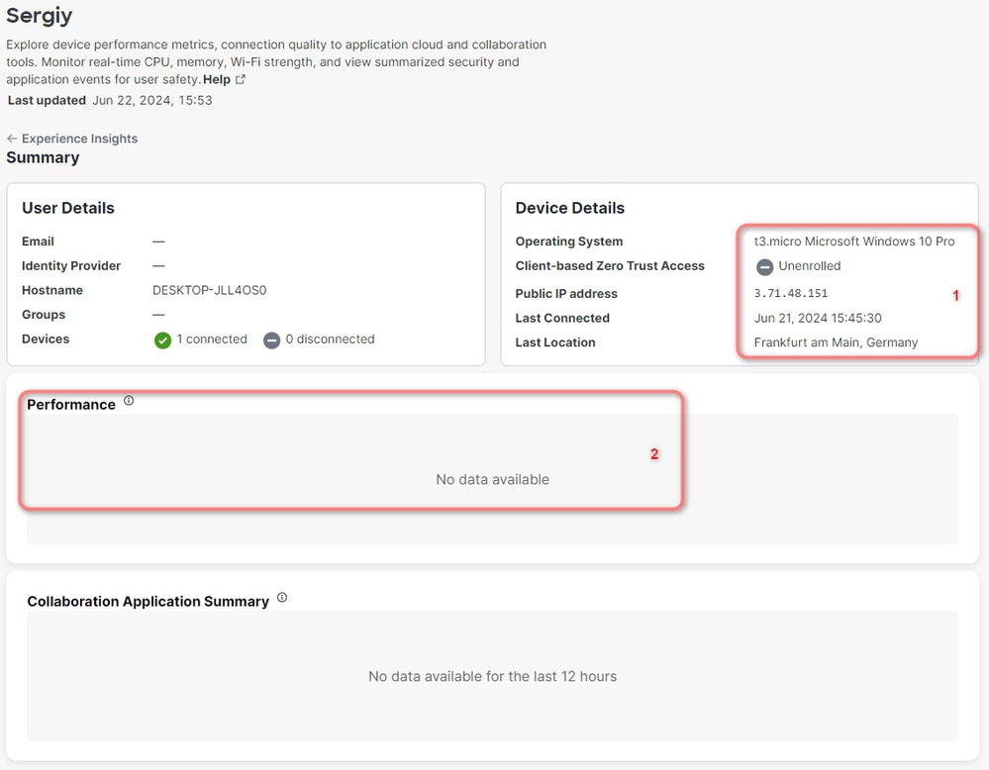
Task: Click the Collaboration Application Summary heading
Action: click(148, 602)
